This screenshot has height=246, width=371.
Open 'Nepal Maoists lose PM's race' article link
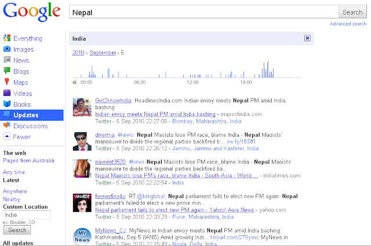tap(176, 175)
